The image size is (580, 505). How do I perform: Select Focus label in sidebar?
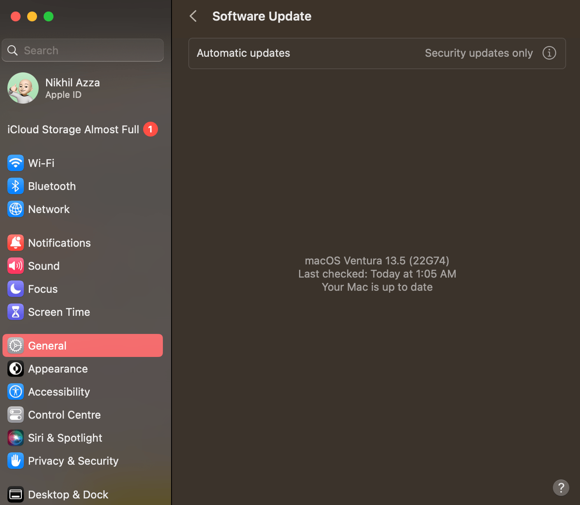43,289
